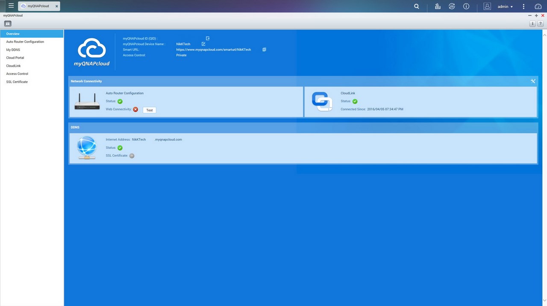Edit the myQNAPcloud device name

click(203, 44)
